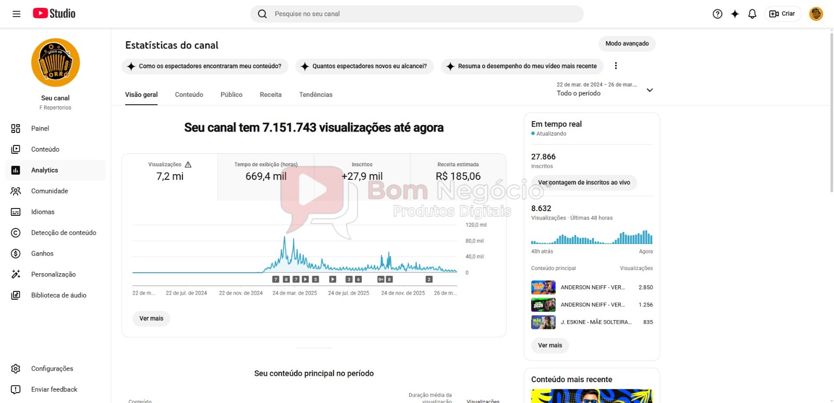The image size is (834, 403).
Task: Go to Detecção de conteúdo page
Action: click(x=63, y=233)
